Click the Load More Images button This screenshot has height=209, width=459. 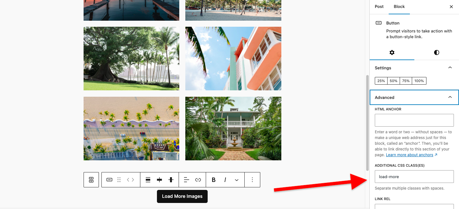pos(182,196)
